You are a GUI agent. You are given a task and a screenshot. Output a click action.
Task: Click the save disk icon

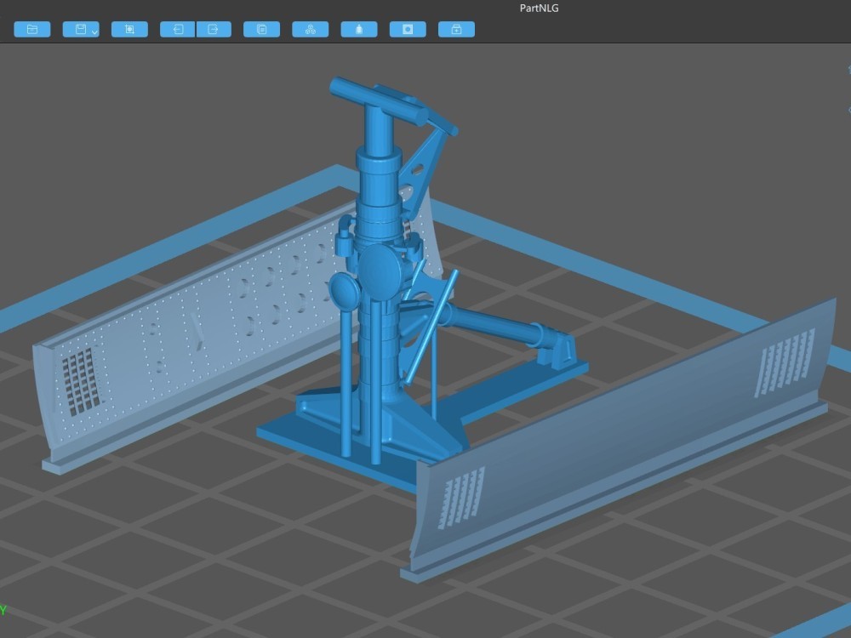[79, 30]
